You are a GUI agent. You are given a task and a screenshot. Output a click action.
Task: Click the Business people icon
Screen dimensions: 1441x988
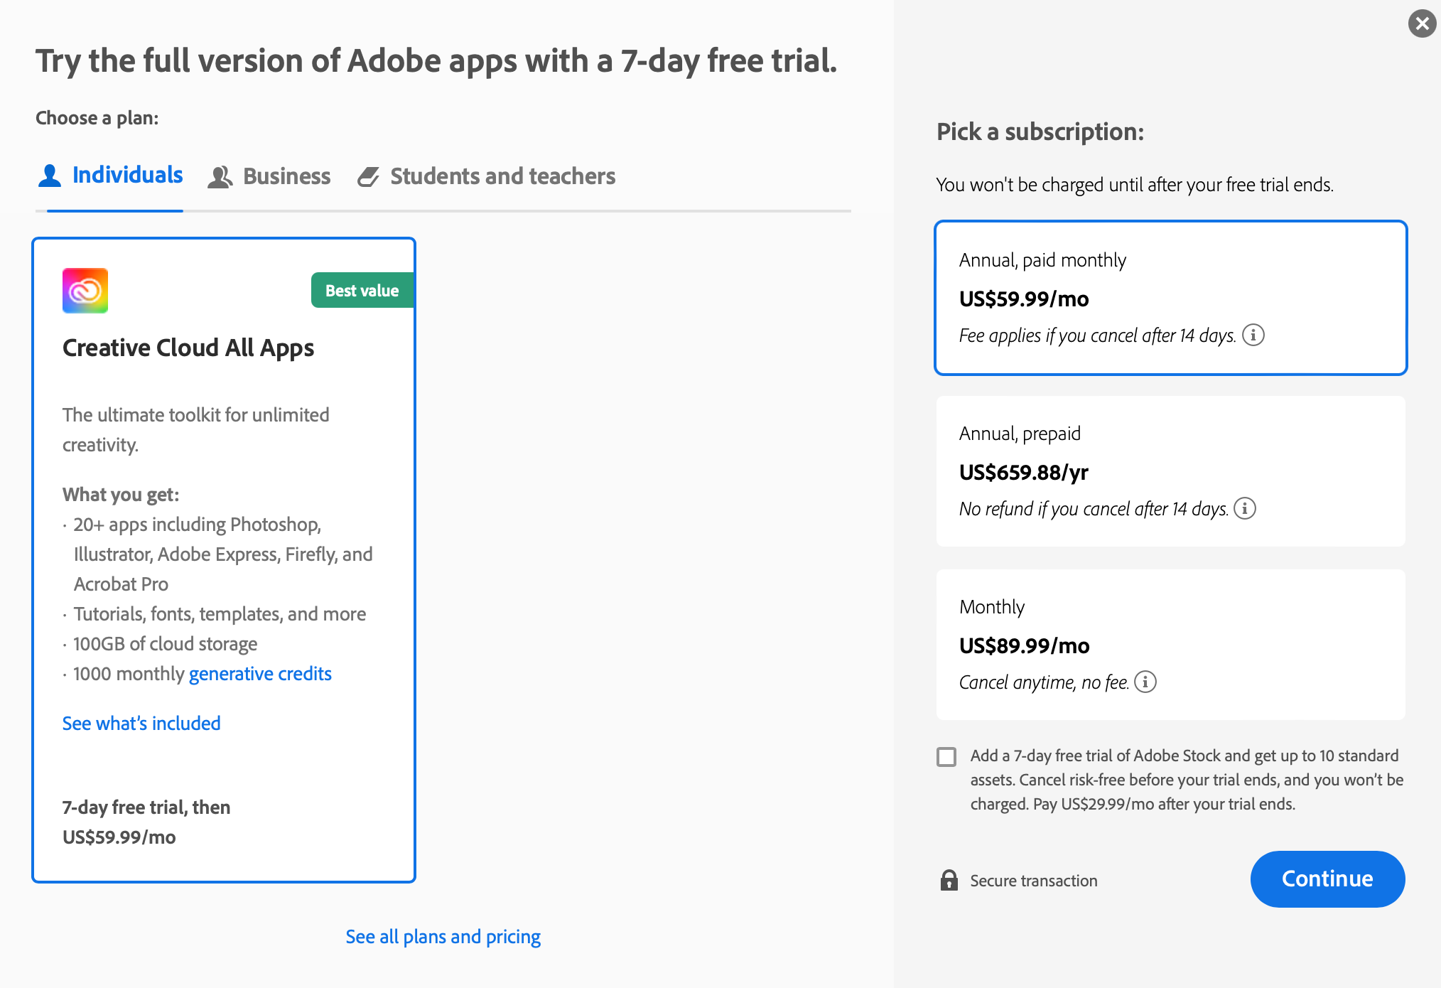[220, 177]
